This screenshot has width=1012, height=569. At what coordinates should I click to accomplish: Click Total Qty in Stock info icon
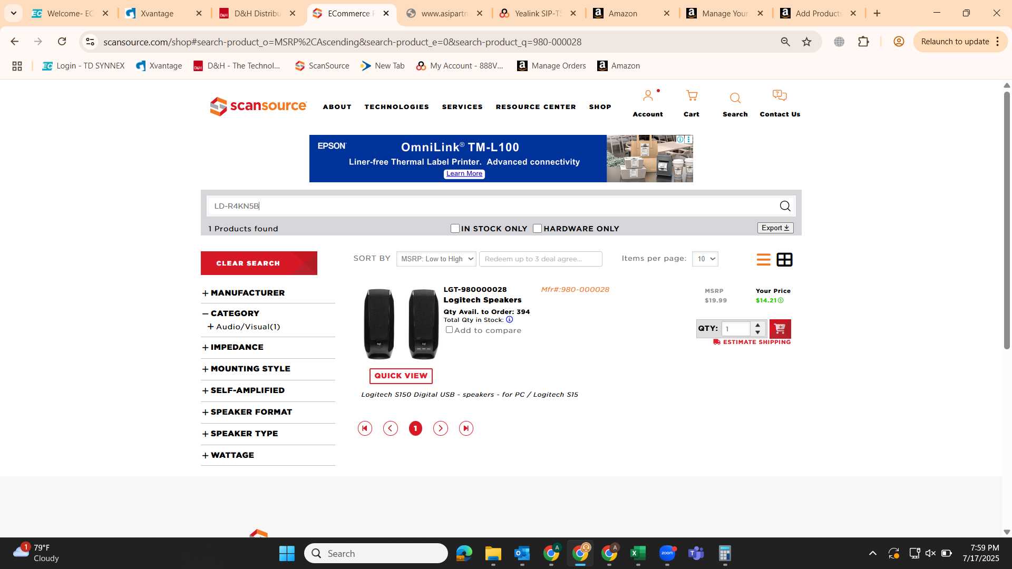[509, 320]
